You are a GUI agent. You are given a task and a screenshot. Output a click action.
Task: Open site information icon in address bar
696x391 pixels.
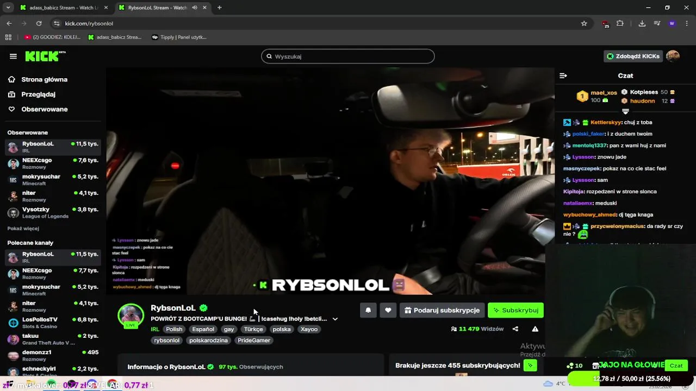point(57,23)
